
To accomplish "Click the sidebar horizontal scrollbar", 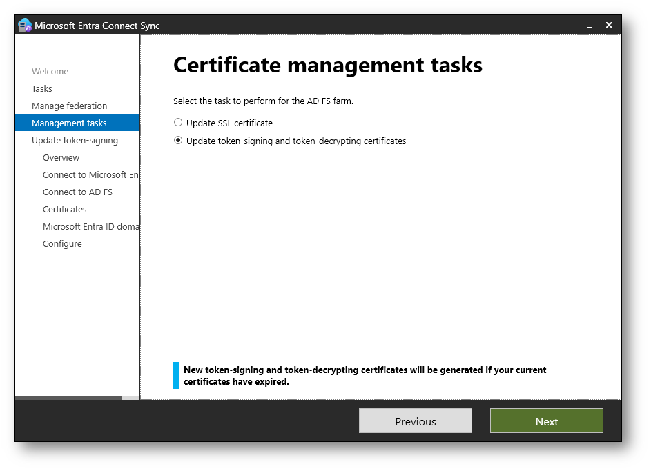I will 68,398.
